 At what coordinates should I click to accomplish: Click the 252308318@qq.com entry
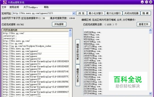coord(93,91)
